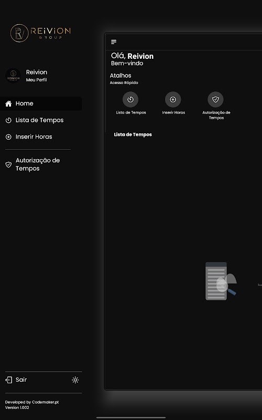Click the sidebar Lista de Tempos clock icon

pos(8,120)
